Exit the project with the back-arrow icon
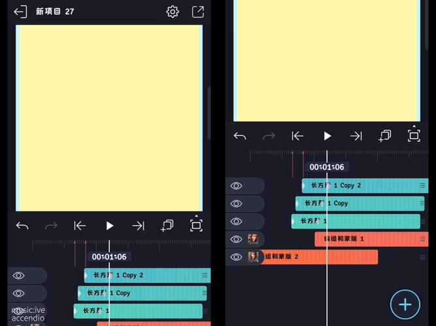Image resolution: width=436 pixels, height=326 pixels. [20, 12]
